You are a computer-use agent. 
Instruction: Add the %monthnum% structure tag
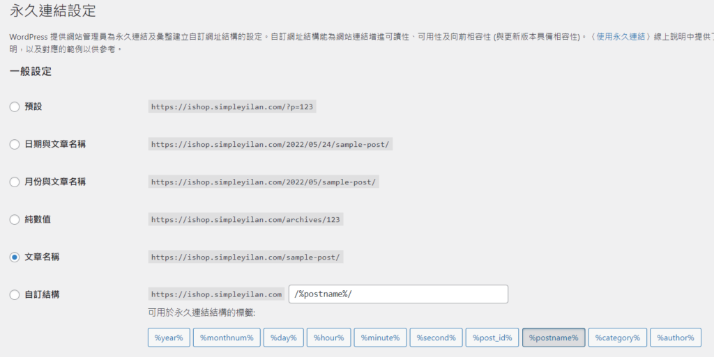227,338
